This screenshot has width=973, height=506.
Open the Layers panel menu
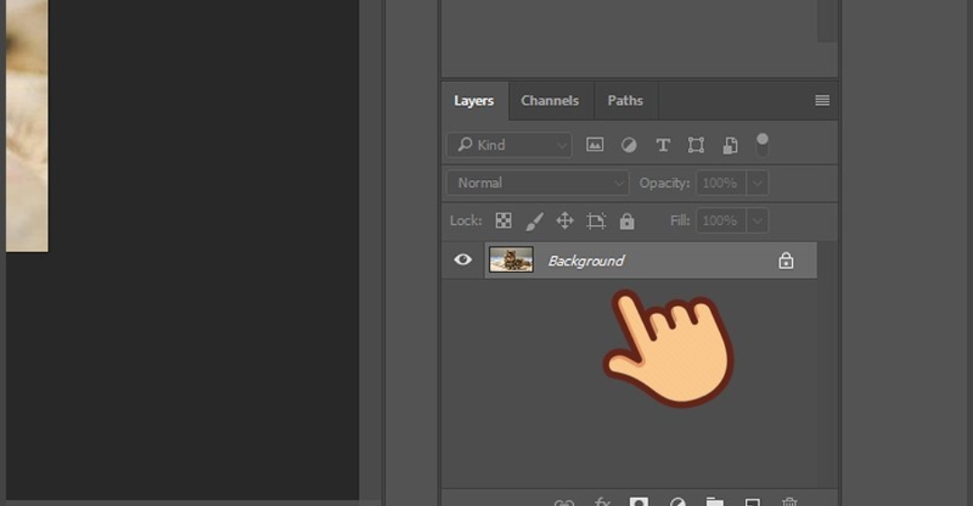[823, 101]
